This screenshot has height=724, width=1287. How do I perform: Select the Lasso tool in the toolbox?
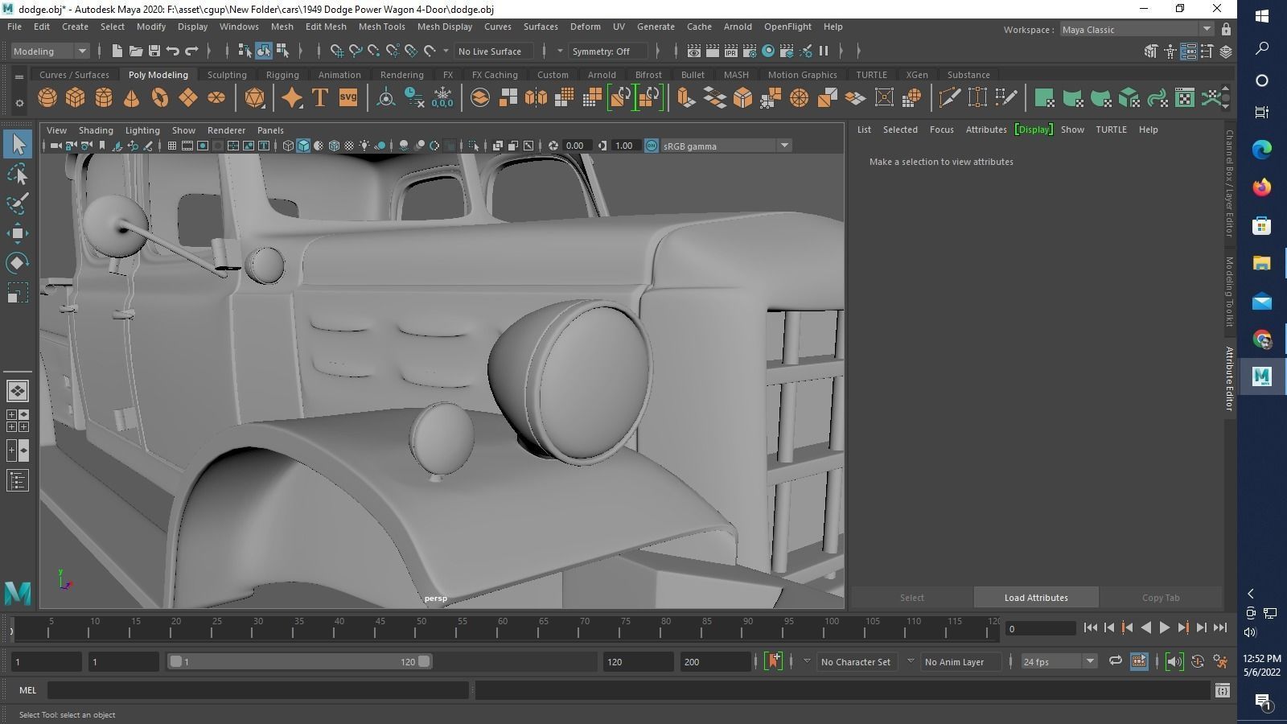18,175
